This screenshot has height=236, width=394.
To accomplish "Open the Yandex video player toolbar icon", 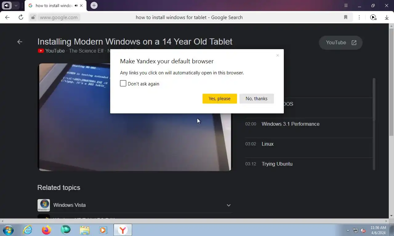I will tap(373, 17).
